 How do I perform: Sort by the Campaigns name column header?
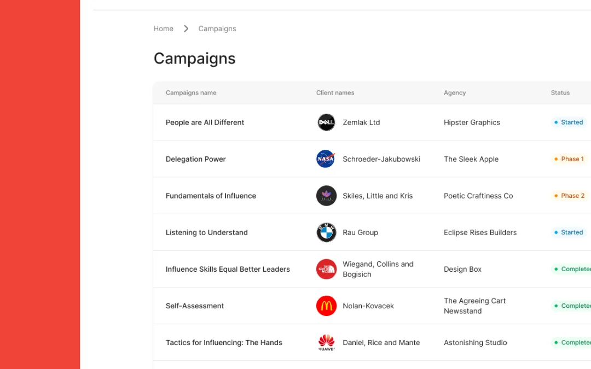point(191,92)
